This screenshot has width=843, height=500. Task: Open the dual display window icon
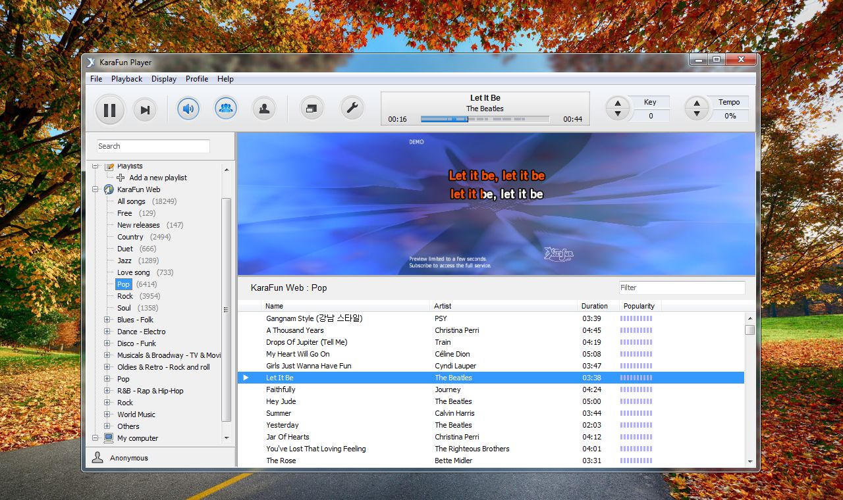312,109
